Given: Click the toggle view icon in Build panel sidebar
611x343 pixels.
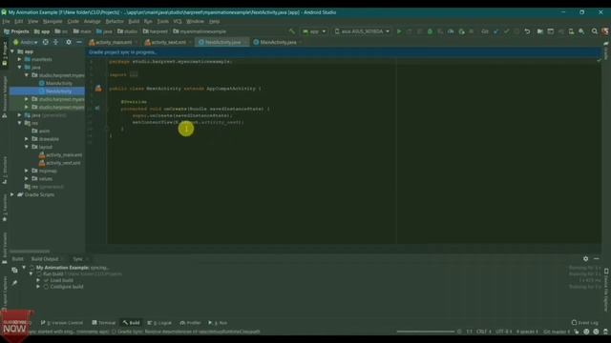Looking at the screenshot, I should (14, 270).
